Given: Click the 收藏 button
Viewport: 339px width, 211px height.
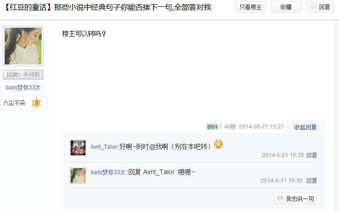Looking at the screenshot, I should [x=286, y=7].
